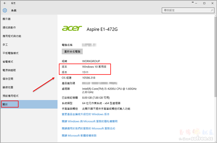
Task: Select the Windows 10 家用版 edition text
Action: pos(94,67)
